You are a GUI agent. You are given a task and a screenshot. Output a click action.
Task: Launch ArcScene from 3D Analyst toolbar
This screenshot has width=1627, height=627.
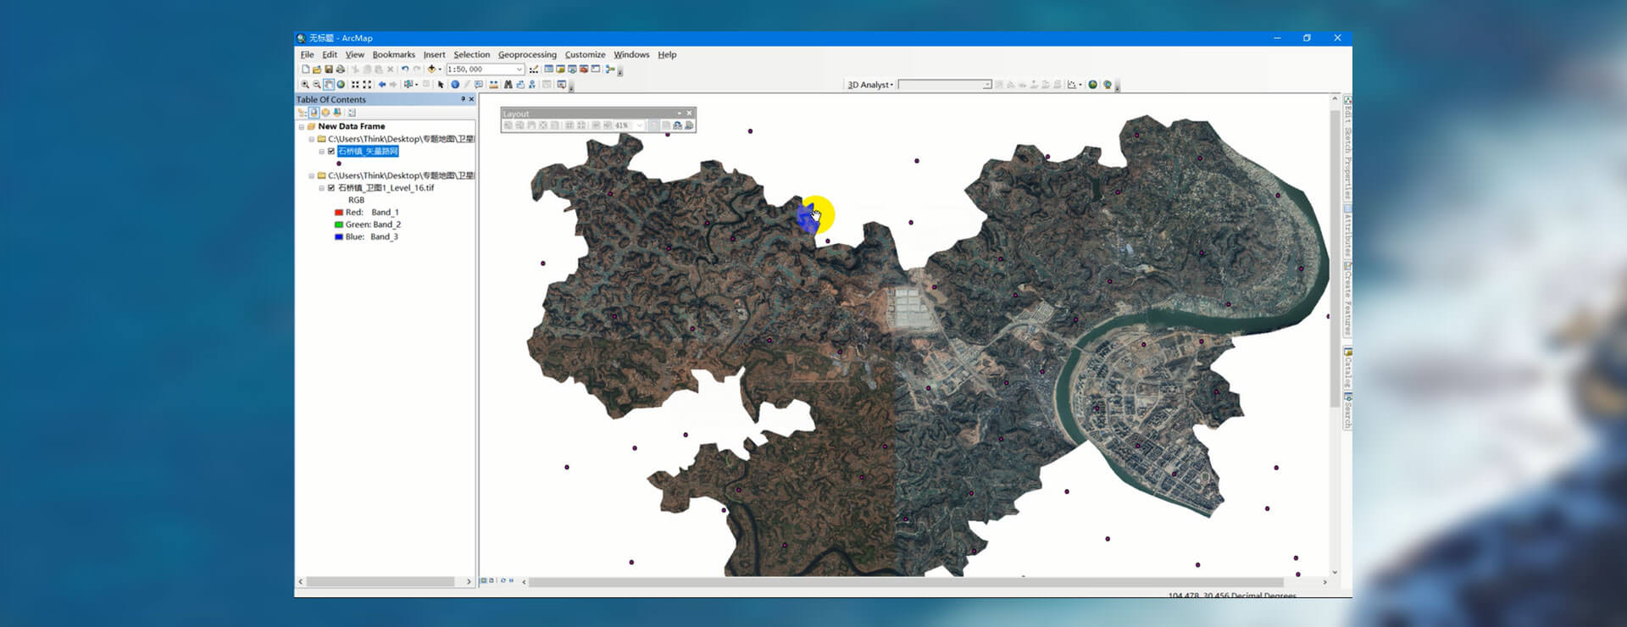[1093, 85]
